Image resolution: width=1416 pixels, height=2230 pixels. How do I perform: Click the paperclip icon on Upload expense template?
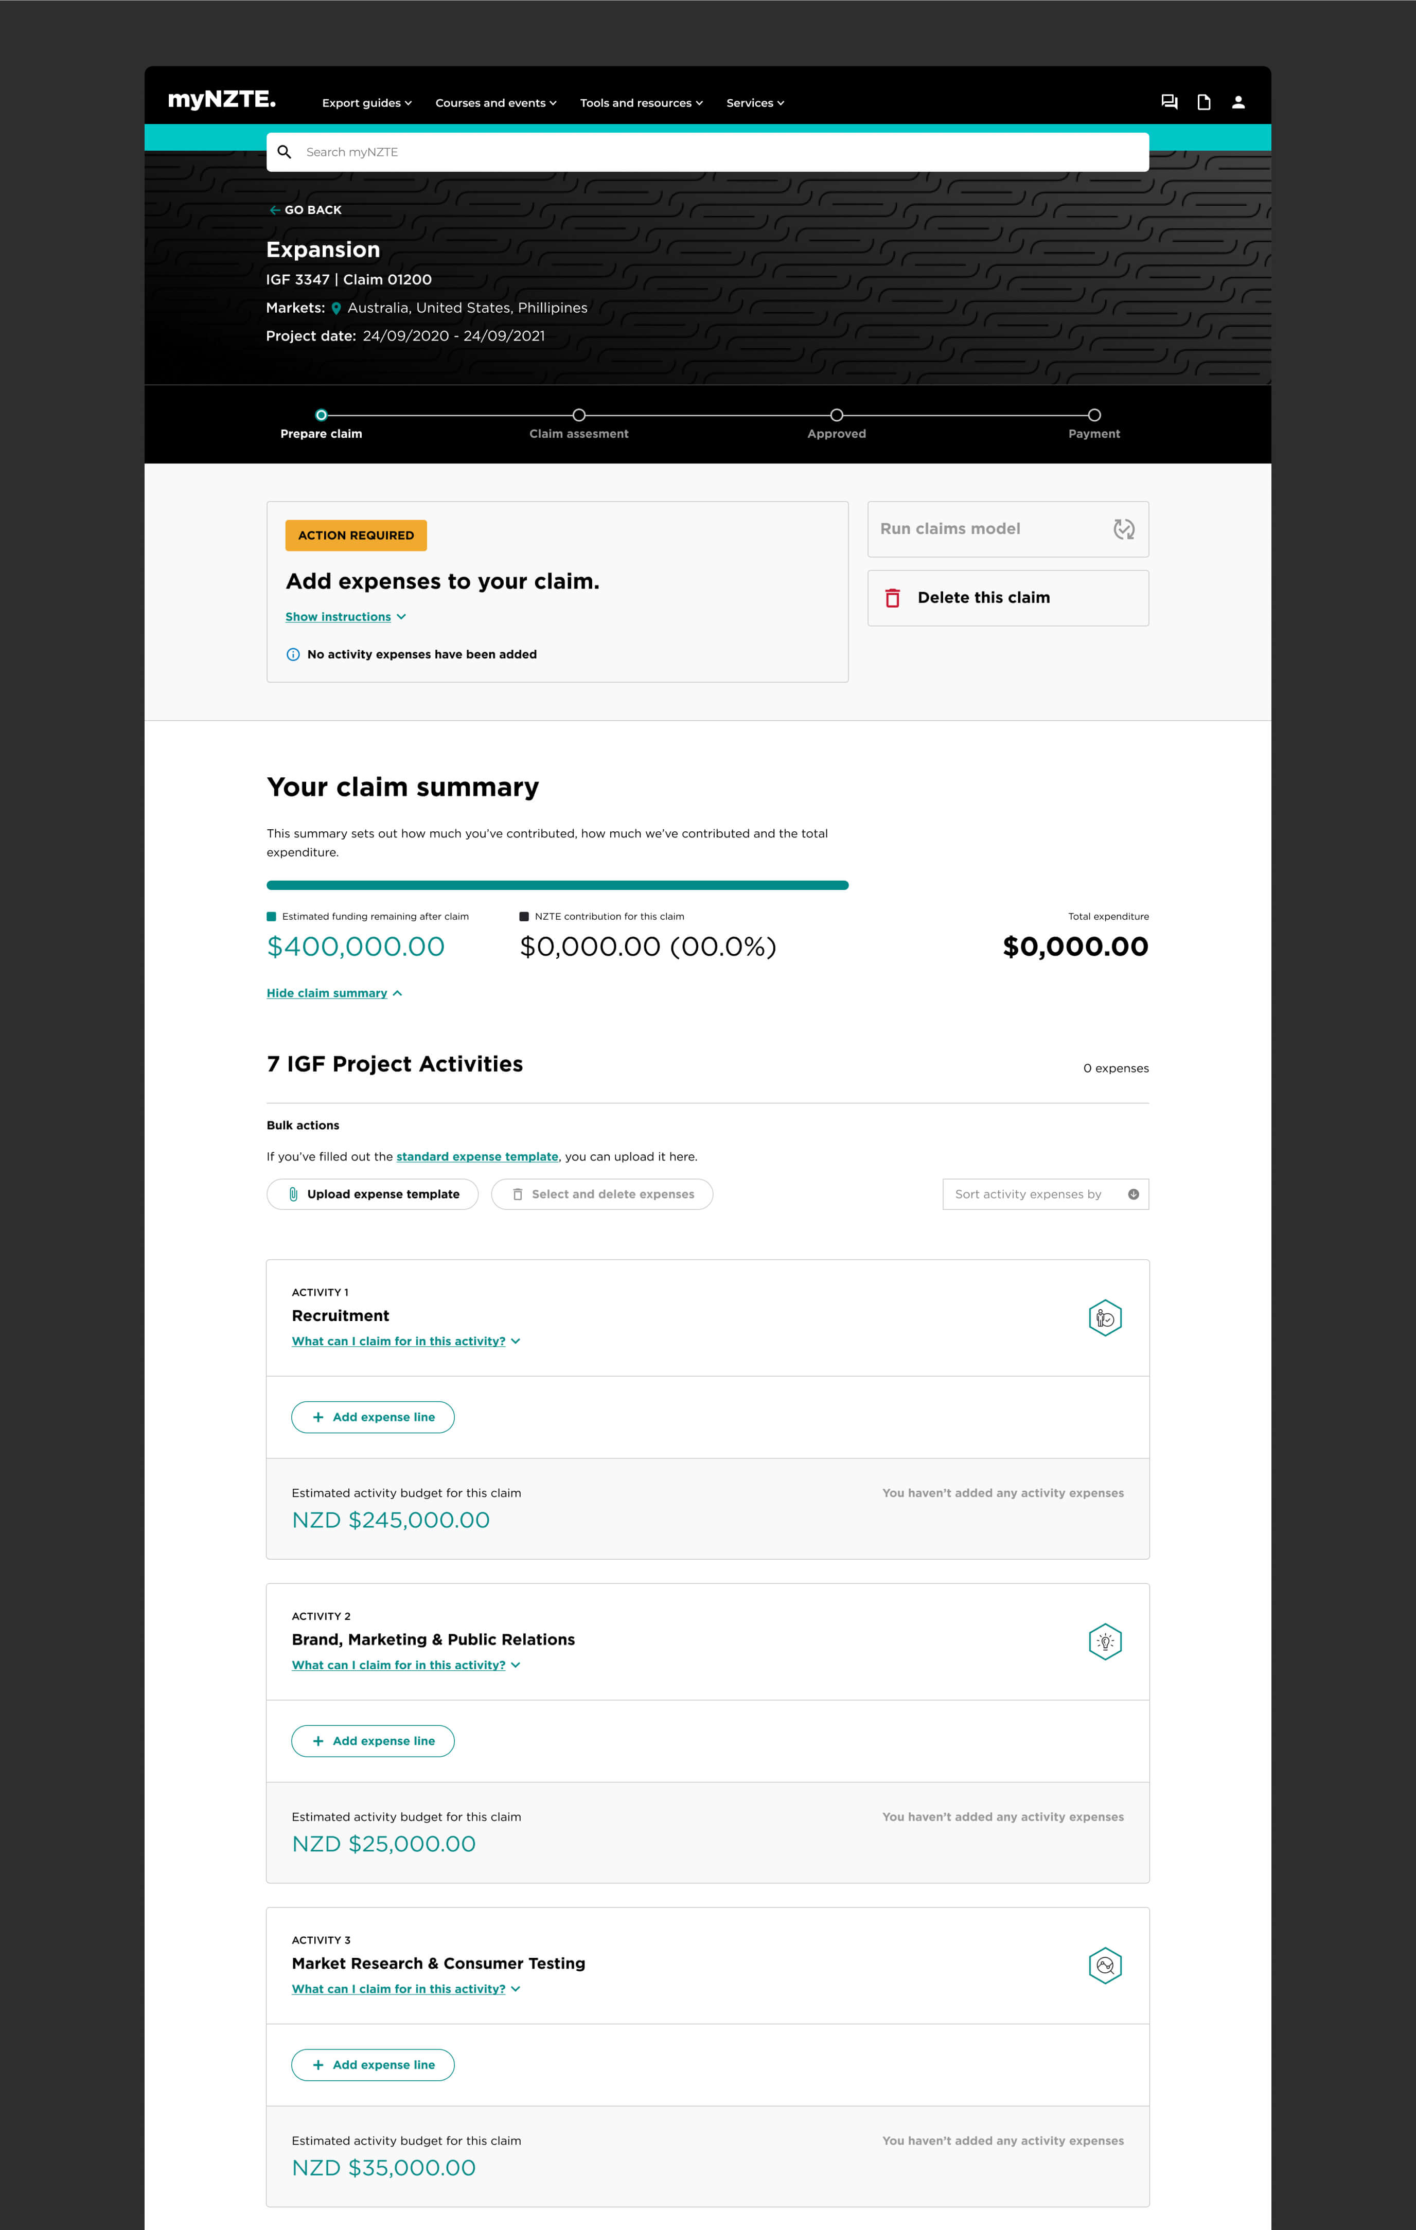[x=294, y=1194]
